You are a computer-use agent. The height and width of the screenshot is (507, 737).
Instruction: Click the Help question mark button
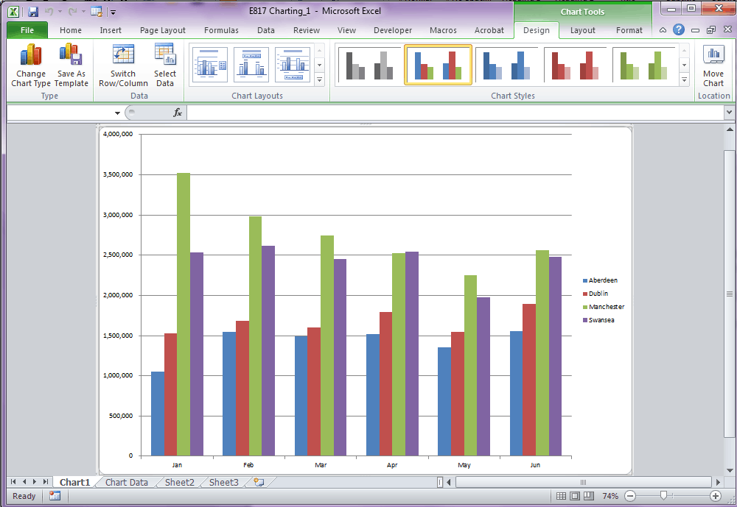tap(678, 30)
